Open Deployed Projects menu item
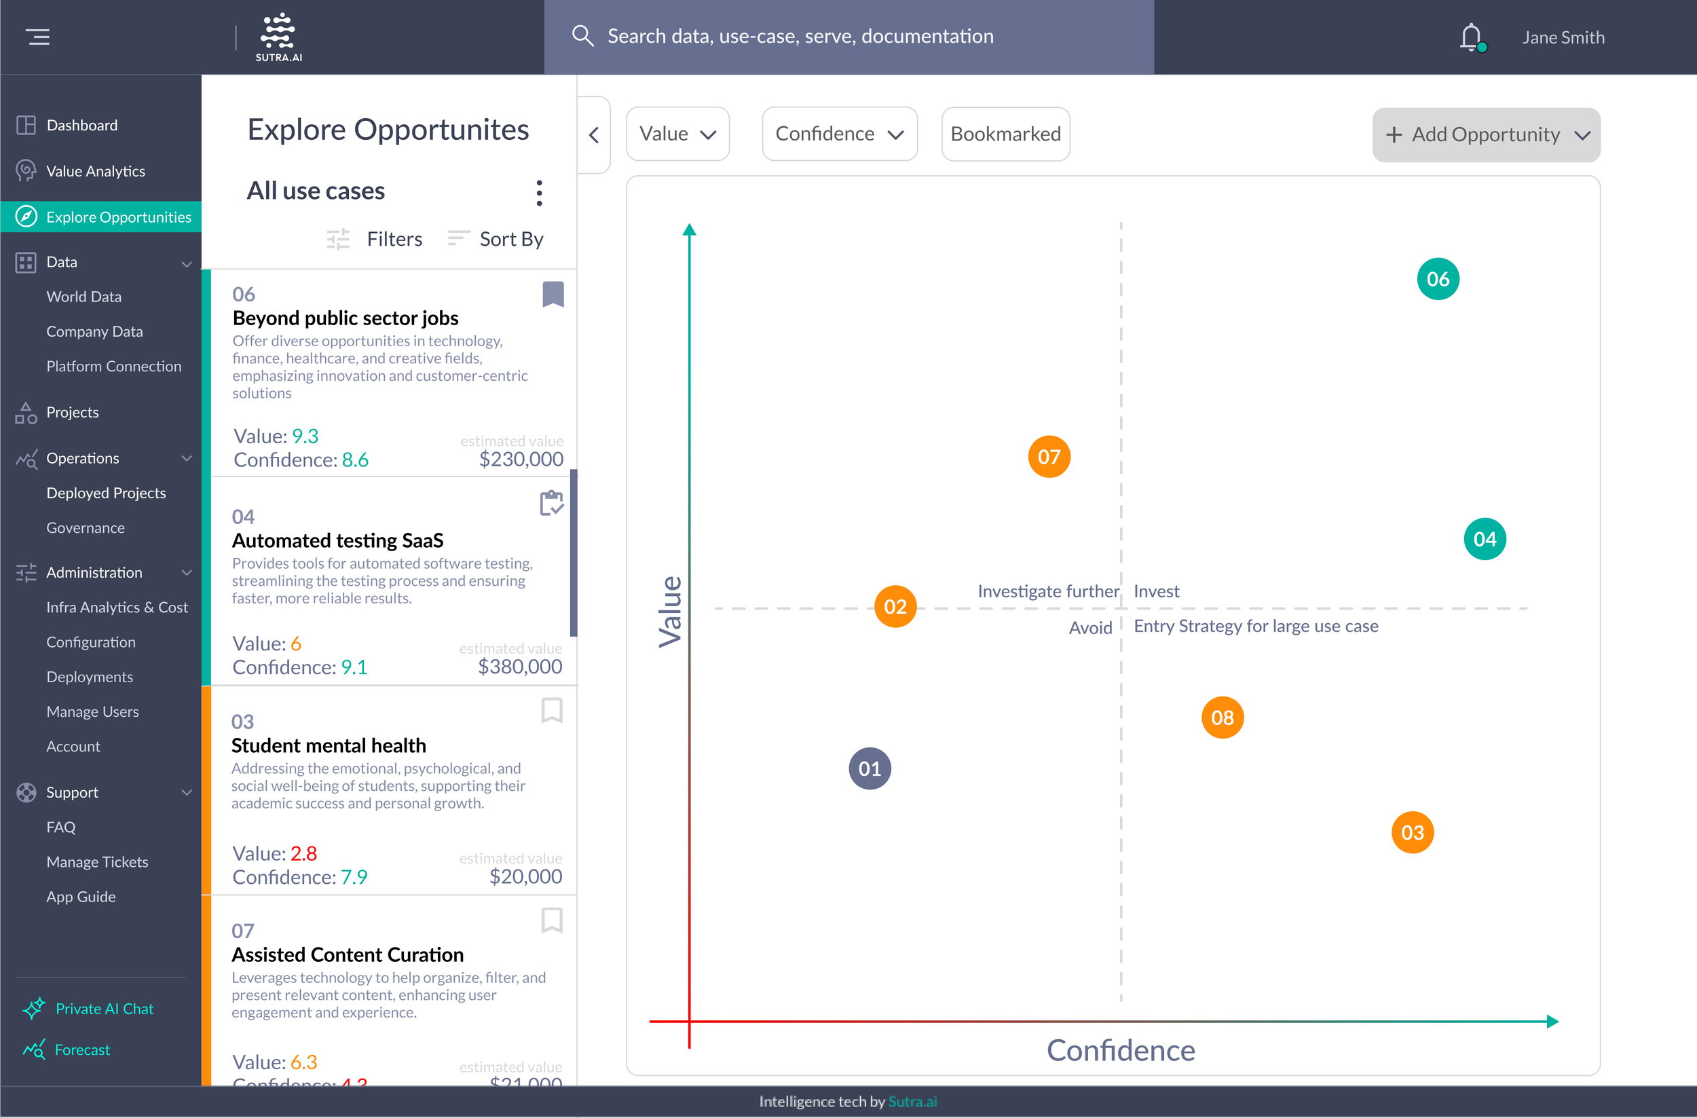 (x=105, y=493)
